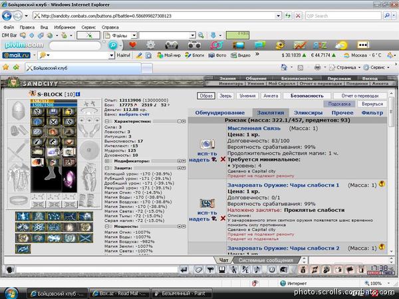Image resolution: width=399 pixels, height=299 pixels.
Task: Open the Файлы dropdown in DM Bar
Action: click(134, 36)
